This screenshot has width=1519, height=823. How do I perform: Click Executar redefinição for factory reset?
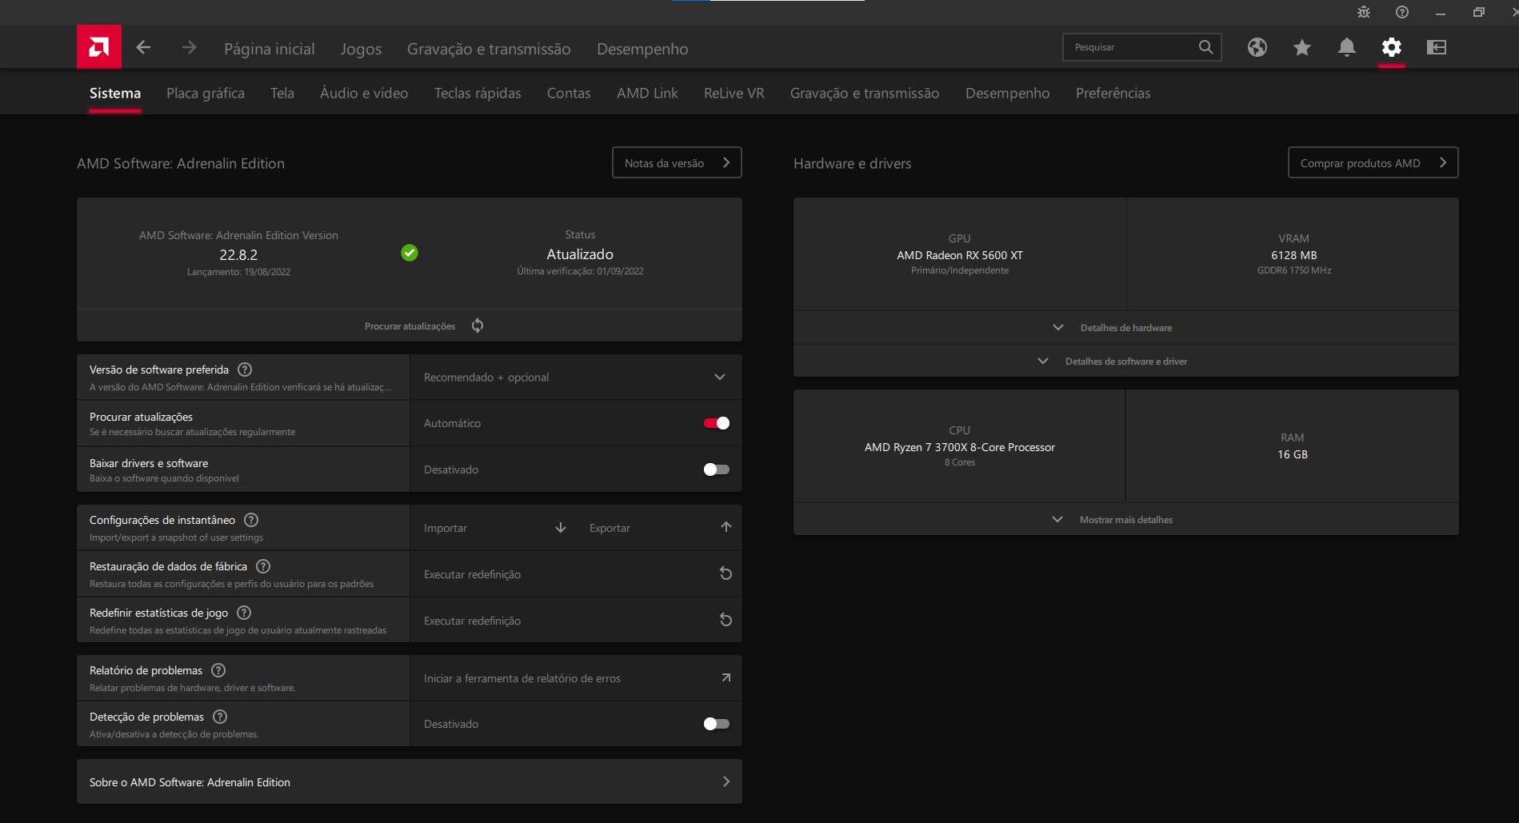[x=576, y=574]
